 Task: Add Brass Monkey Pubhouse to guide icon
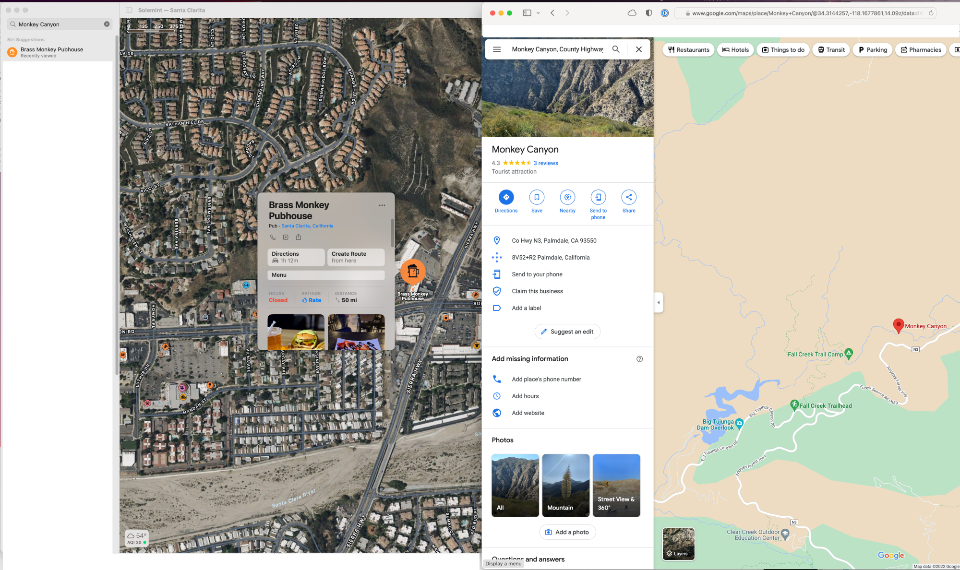tap(286, 237)
